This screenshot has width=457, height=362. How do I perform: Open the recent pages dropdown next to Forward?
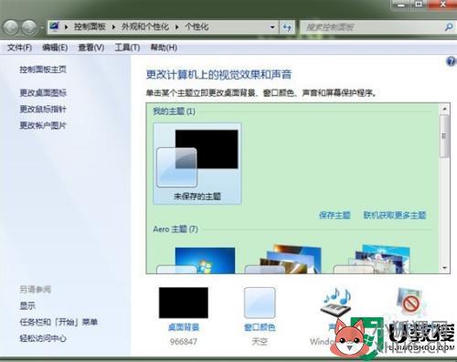(x=42, y=27)
